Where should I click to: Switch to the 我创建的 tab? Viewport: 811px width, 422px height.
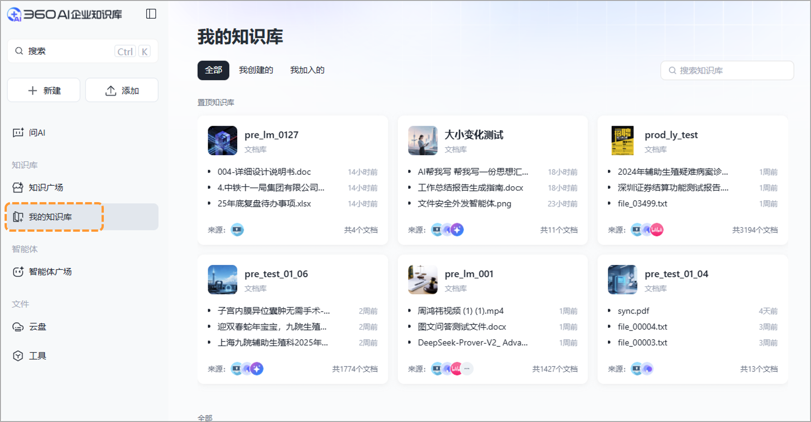[x=256, y=70]
